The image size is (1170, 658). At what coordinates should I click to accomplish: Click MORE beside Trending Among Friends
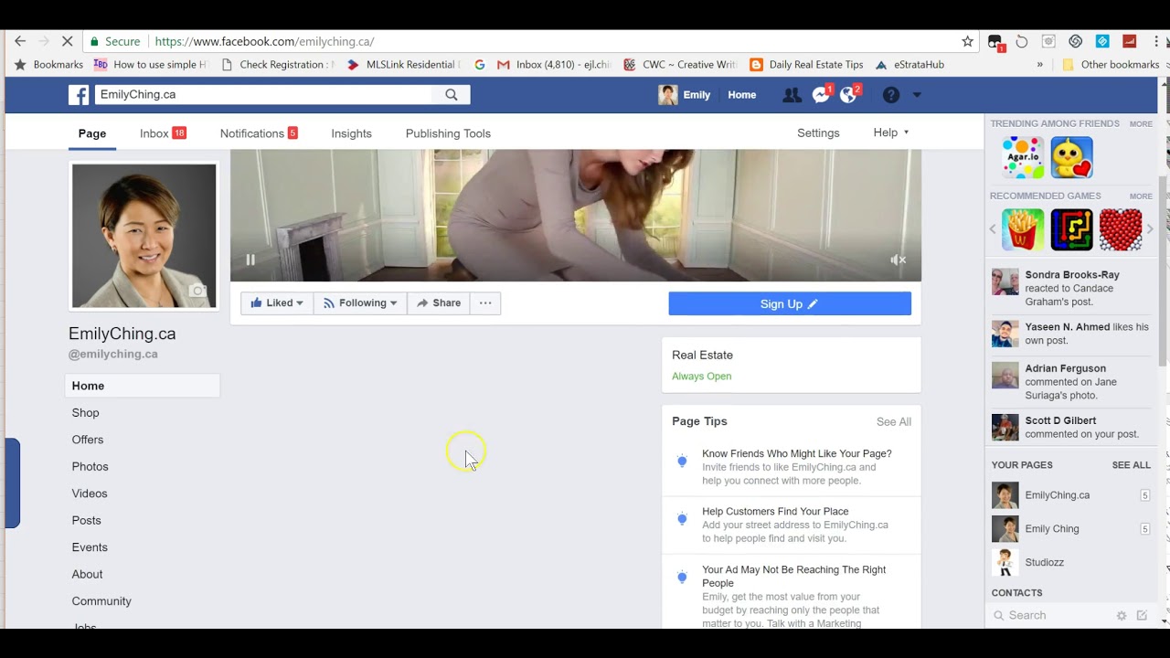click(1141, 123)
